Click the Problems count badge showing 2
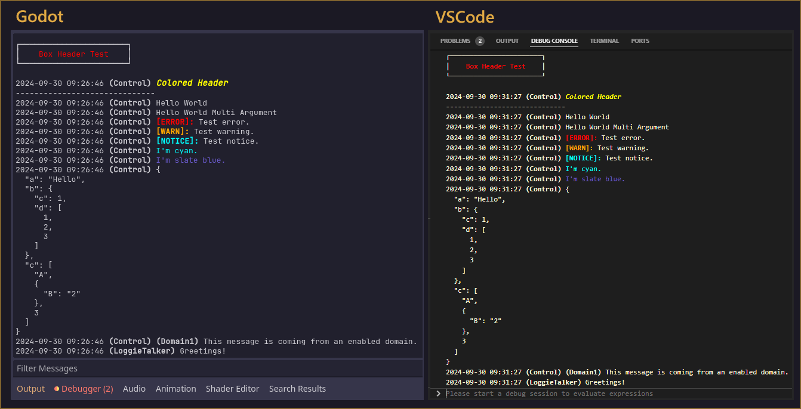 point(480,41)
